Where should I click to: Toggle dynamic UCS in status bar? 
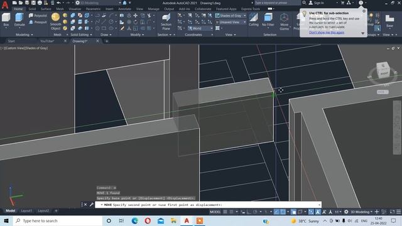(311, 212)
